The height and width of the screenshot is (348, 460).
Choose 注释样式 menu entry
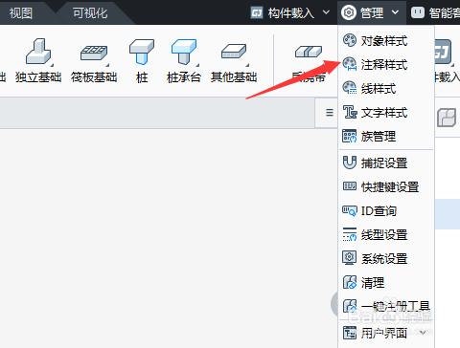[x=386, y=65]
